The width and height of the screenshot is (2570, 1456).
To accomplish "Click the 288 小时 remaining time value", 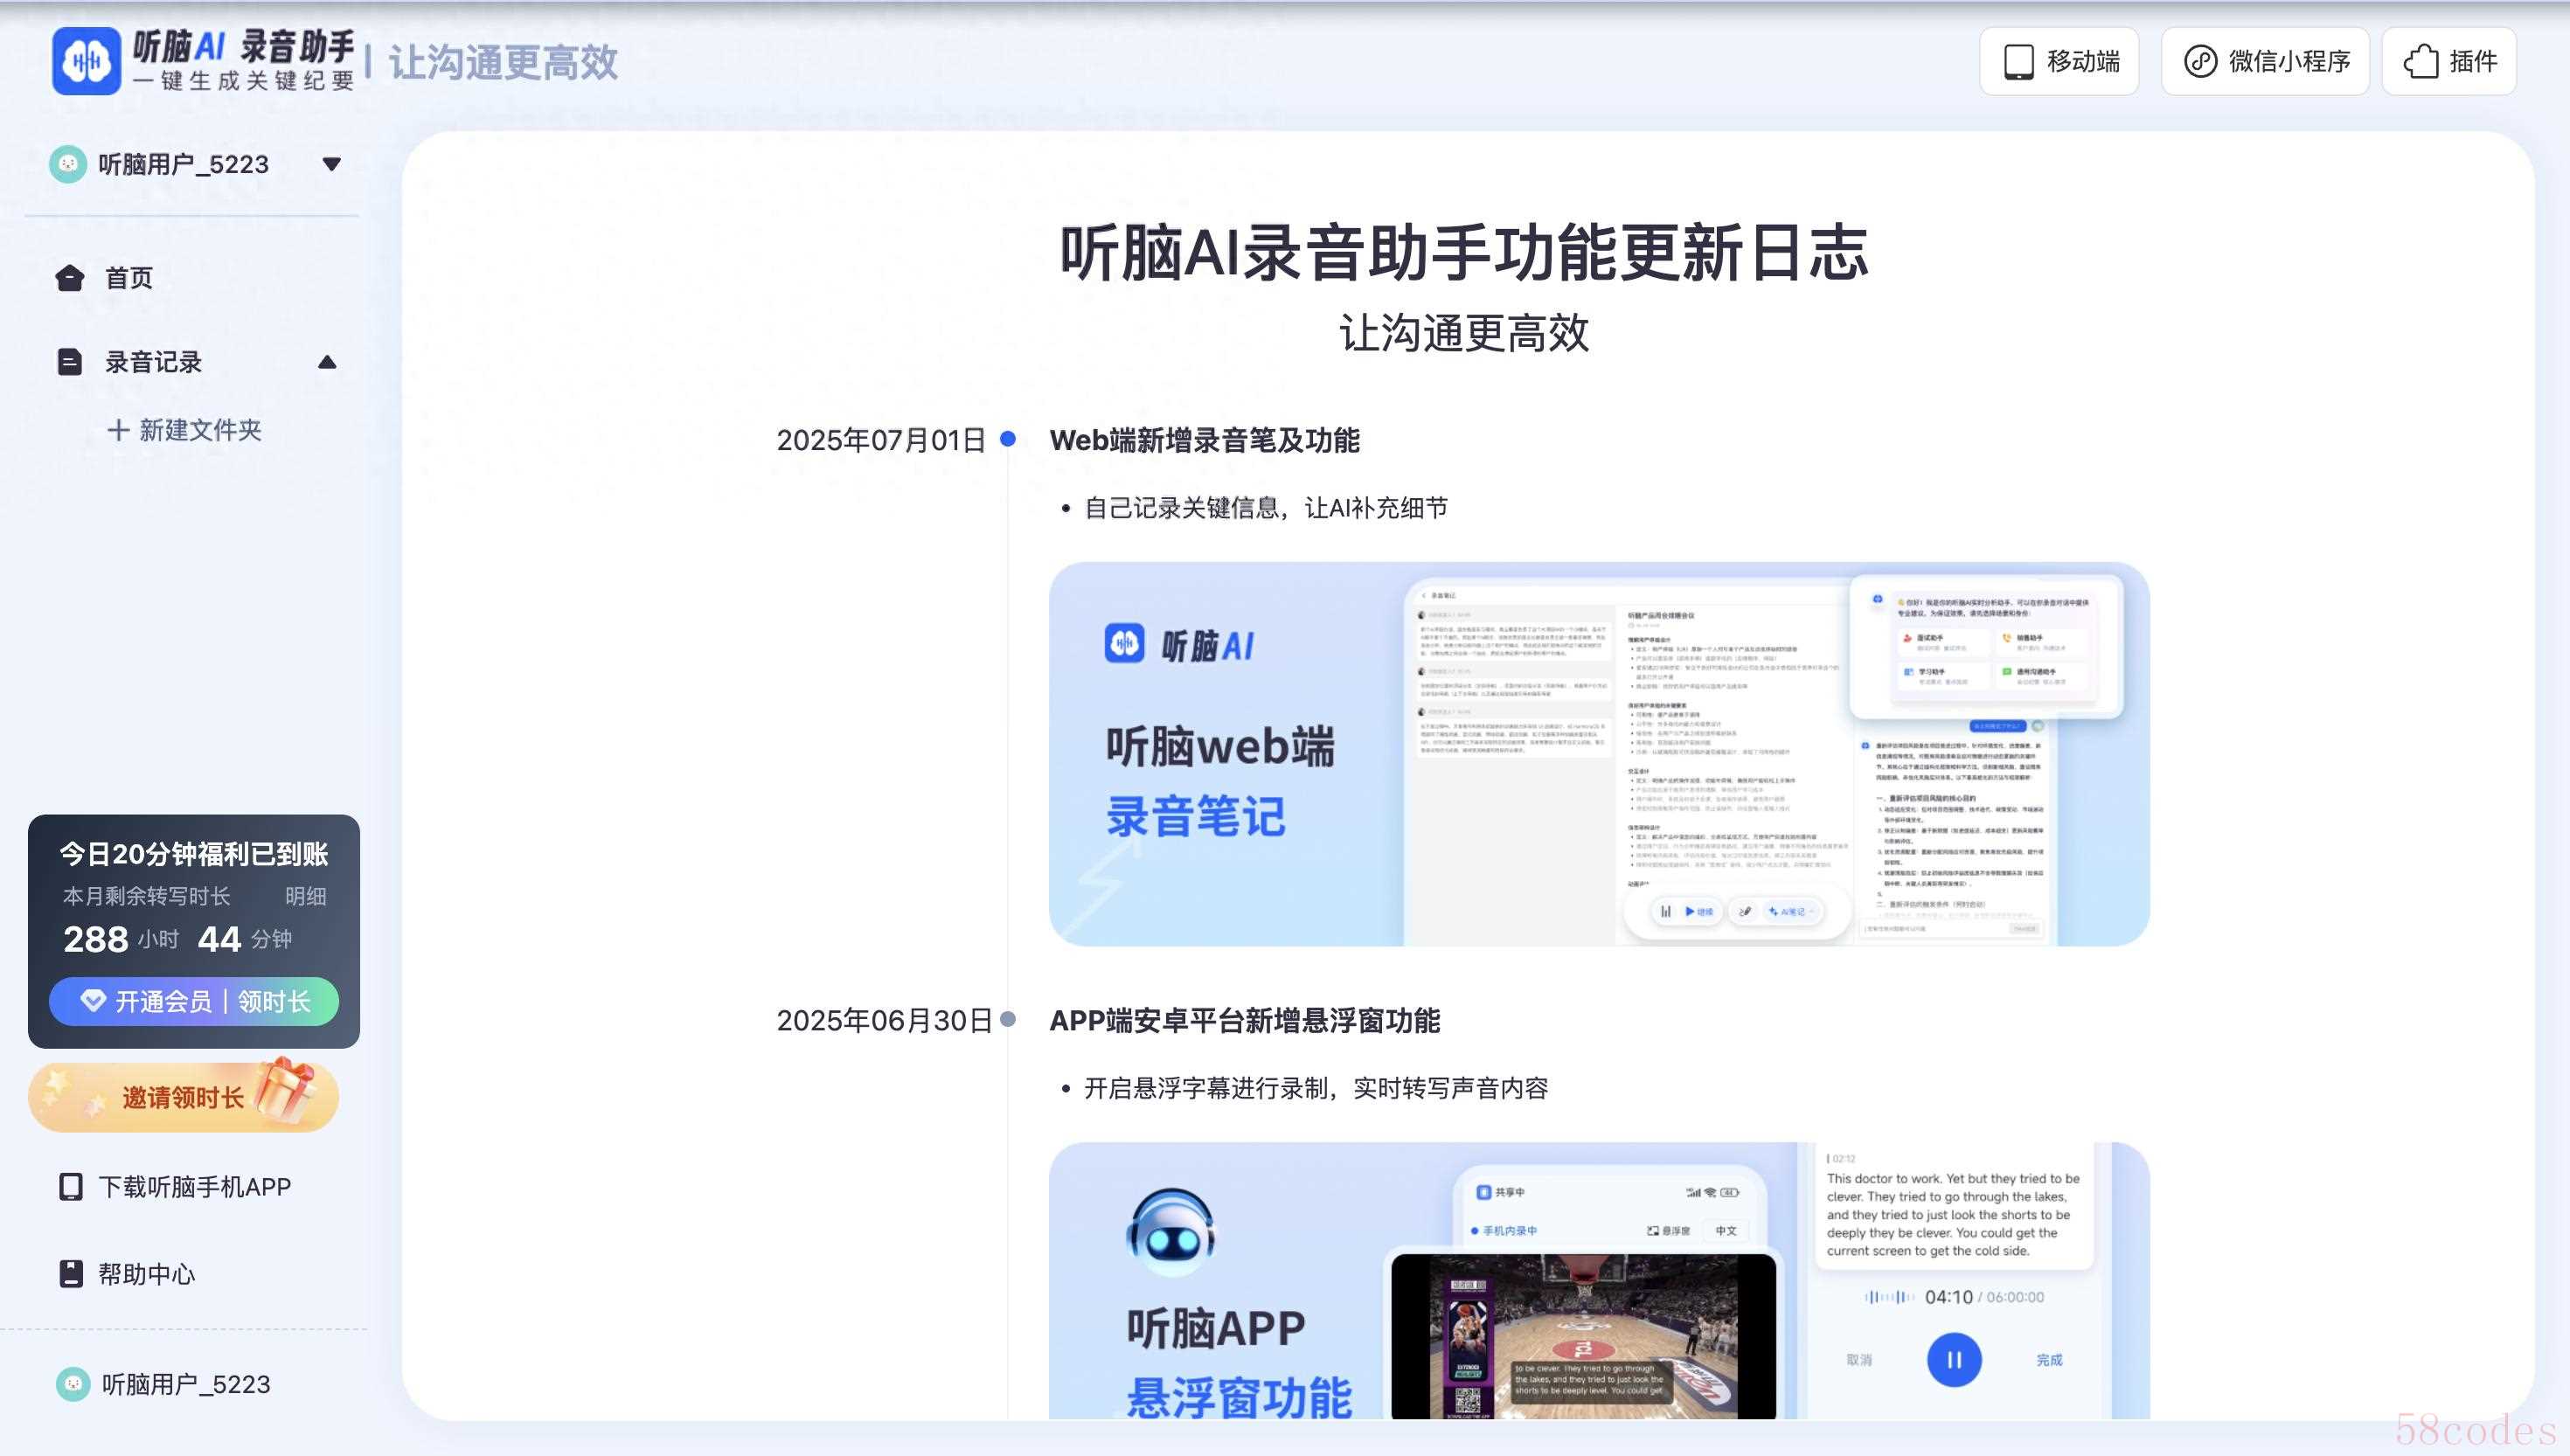I will point(121,939).
